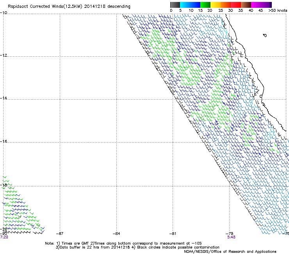Click the purple '7:20' time label
Screen dimensions: 289x254
4,237
